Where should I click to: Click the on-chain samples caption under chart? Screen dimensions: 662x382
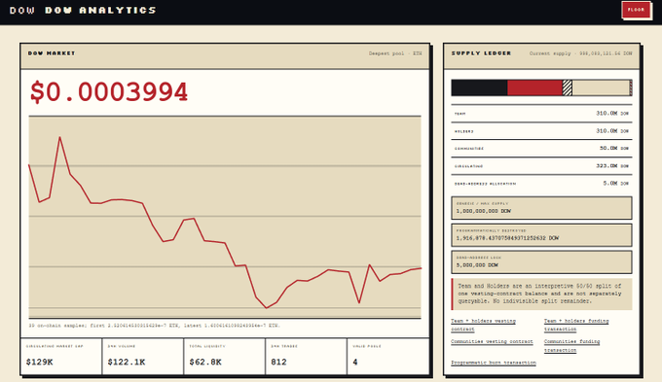click(x=154, y=326)
